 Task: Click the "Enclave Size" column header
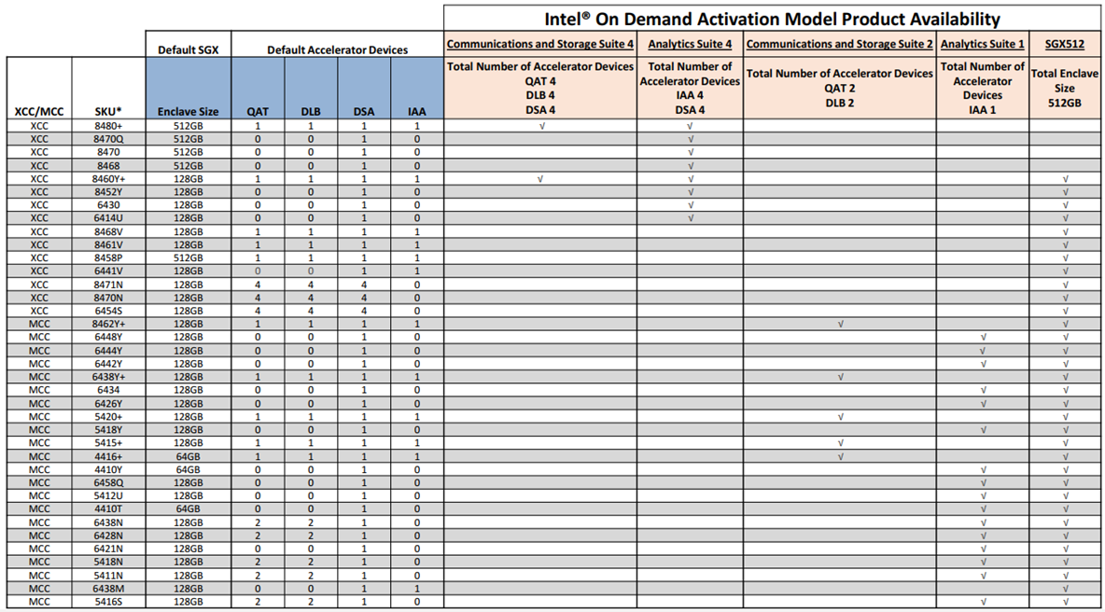(x=189, y=111)
